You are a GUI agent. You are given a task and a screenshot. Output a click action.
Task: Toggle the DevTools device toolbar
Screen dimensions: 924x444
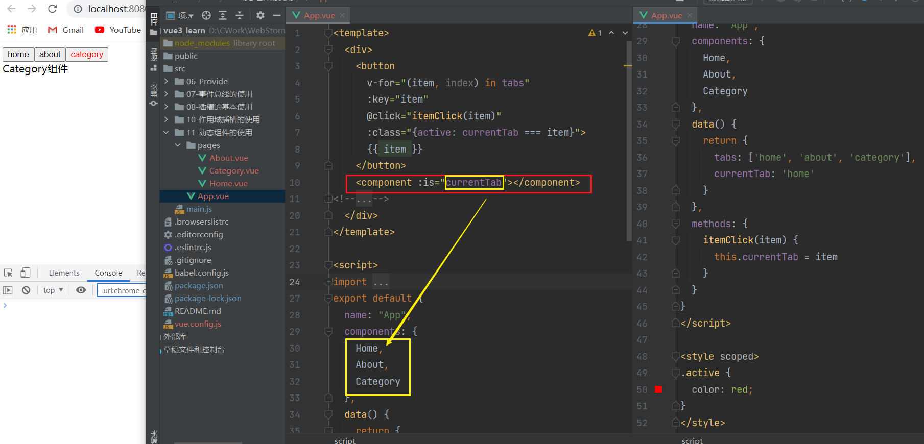click(26, 273)
